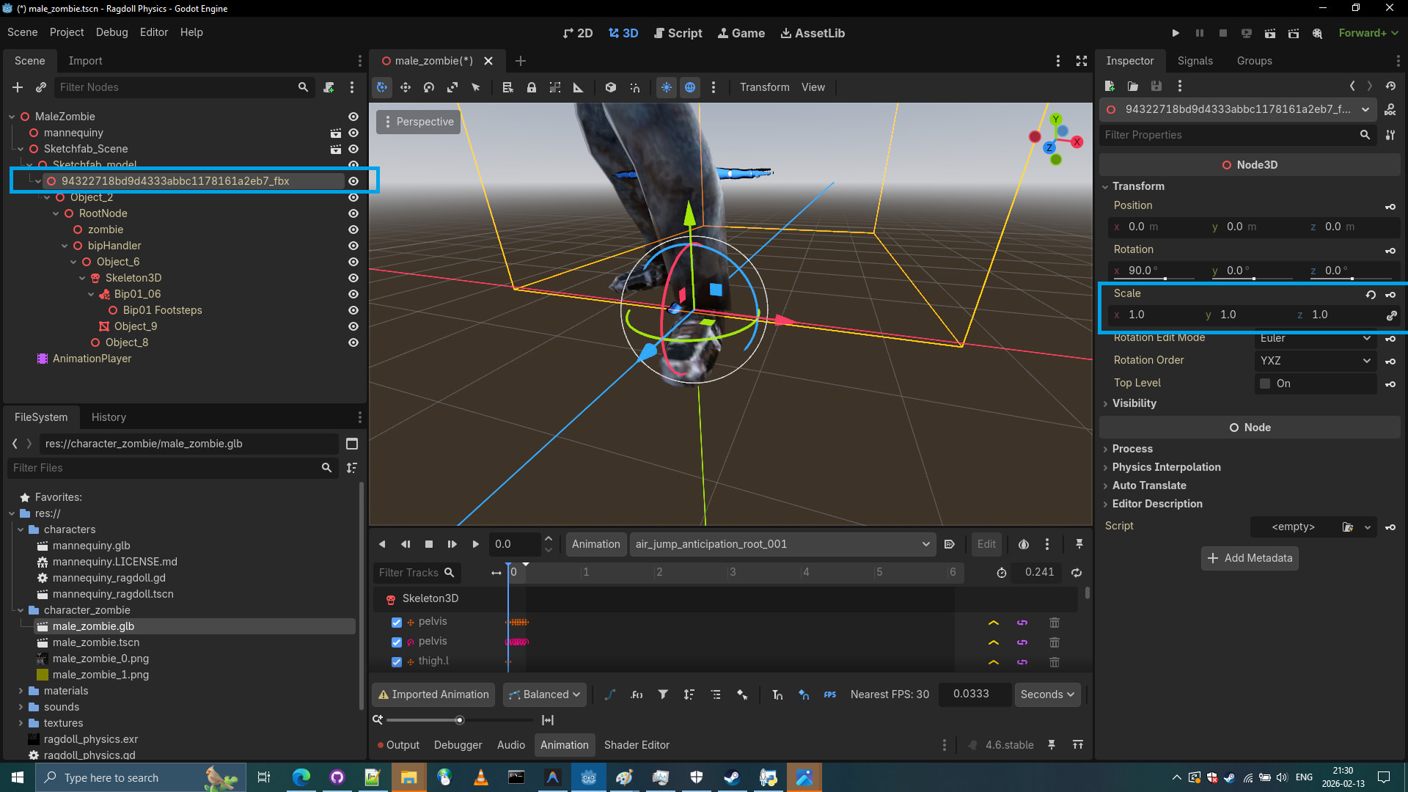Click the Perspective view button
Viewport: 1408px width, 792px height.
coord(418,122)
